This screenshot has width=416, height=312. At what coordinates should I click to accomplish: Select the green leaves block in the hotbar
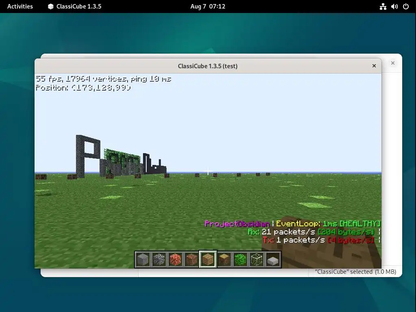click(x=240, y=259)
